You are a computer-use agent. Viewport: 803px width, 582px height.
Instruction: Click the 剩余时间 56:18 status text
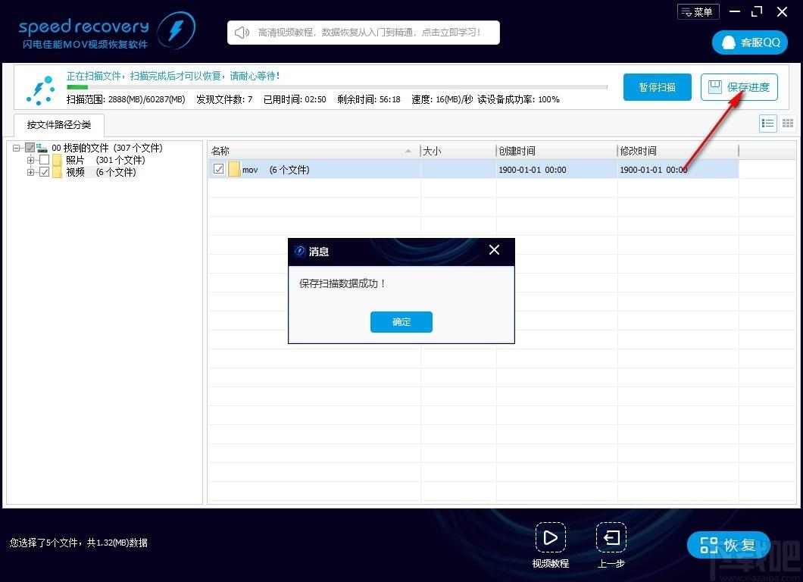click(x=369, y=99)
